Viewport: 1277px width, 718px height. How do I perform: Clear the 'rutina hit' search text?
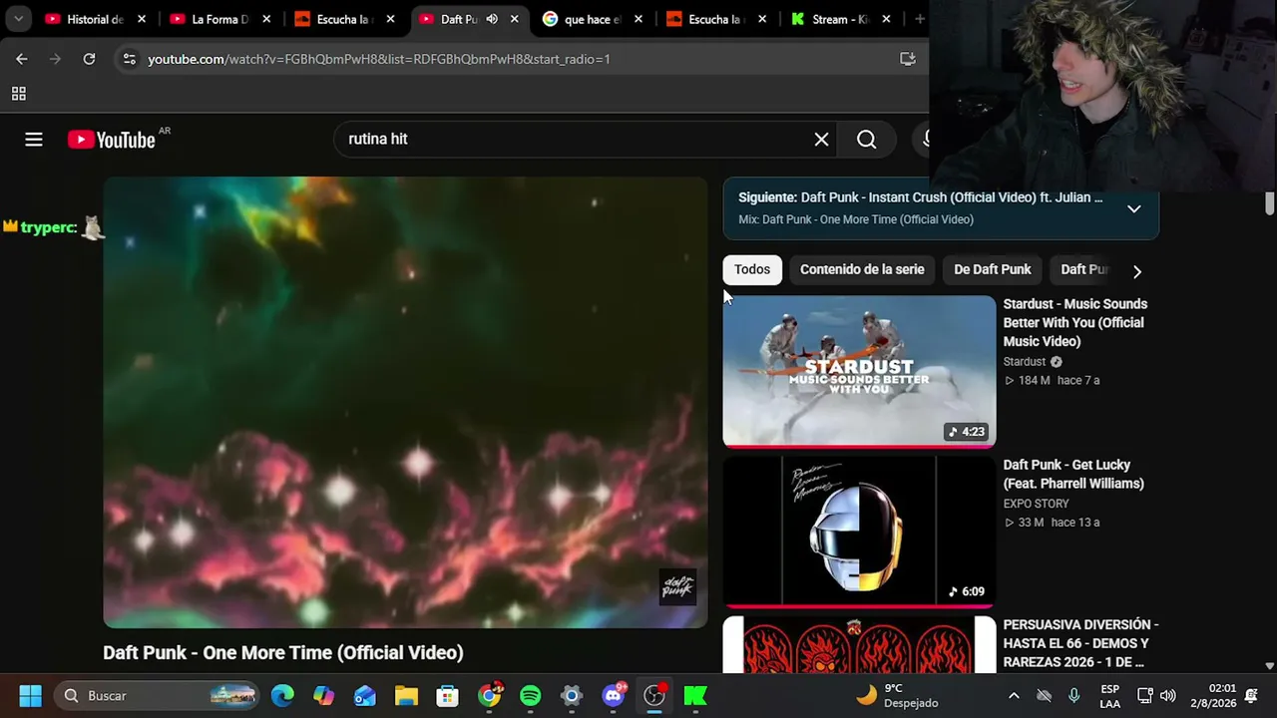821,140
